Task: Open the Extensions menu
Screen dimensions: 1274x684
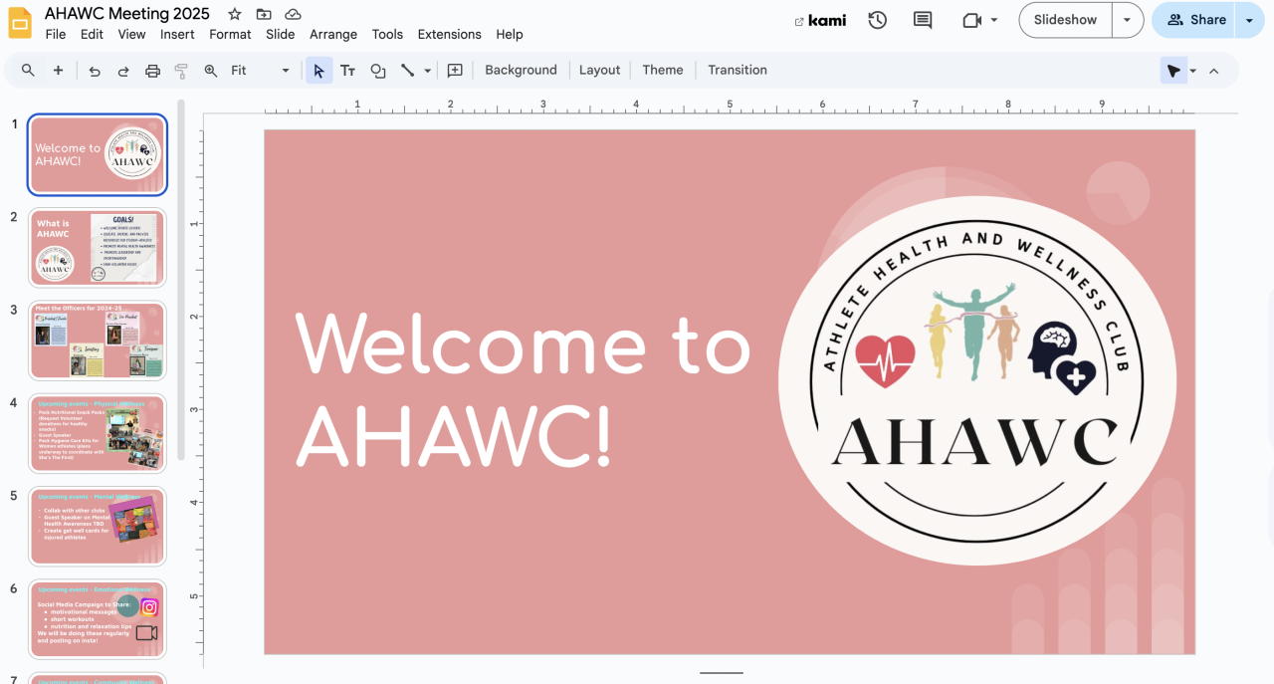Action: pyautogui.click(x=449, y=34)
